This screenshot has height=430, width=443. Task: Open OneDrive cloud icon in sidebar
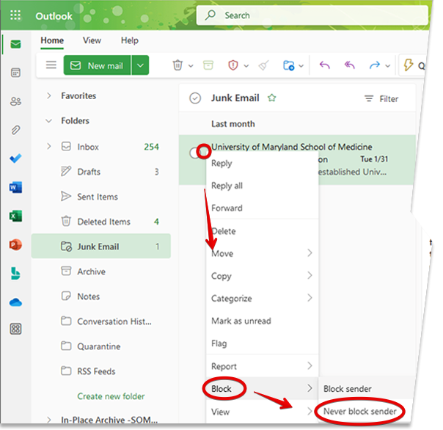tap(15, 302)
